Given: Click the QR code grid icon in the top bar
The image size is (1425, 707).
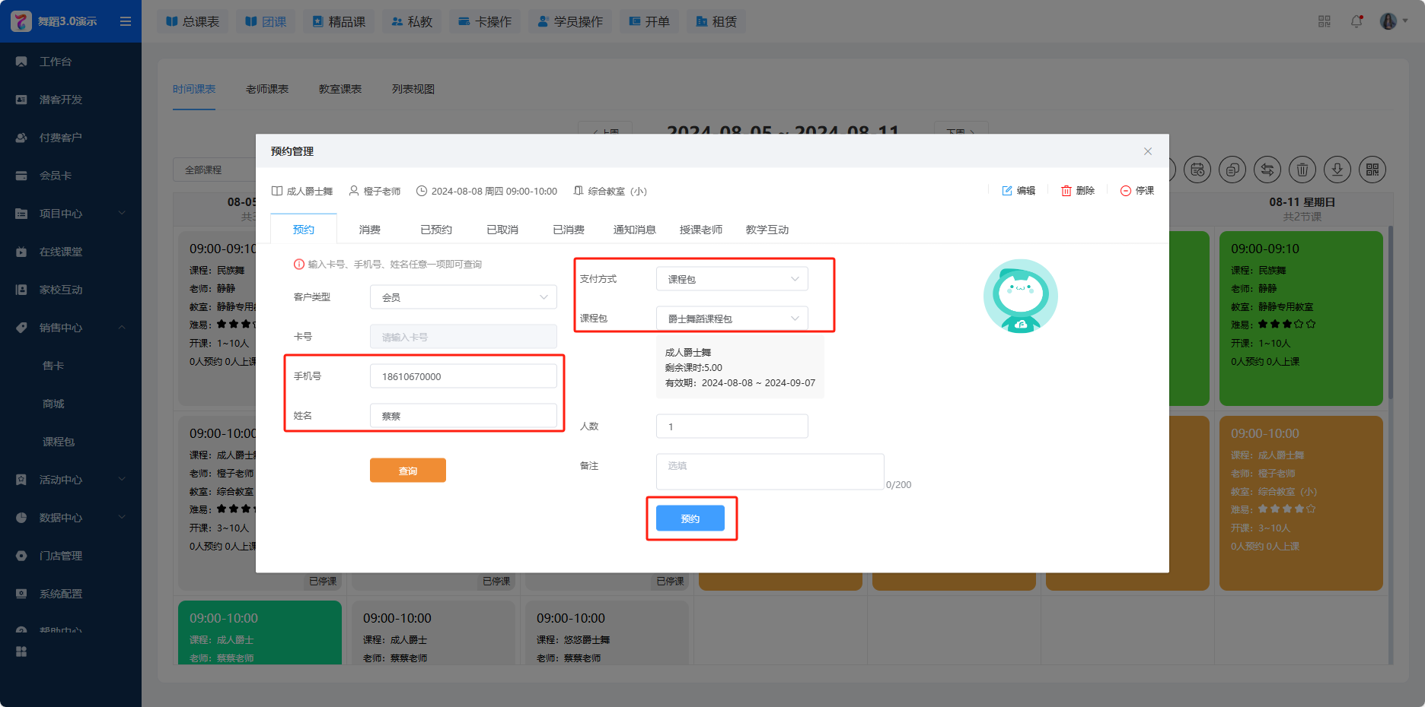Looking at the screenshot, I should (1325, 21).
